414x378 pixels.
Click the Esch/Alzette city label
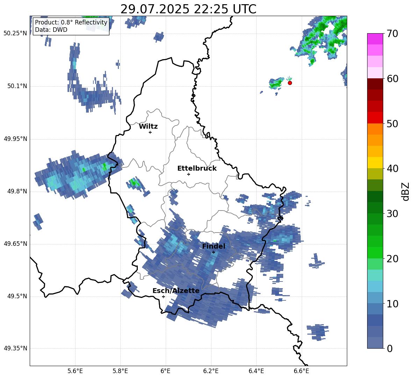coord(176,291)
